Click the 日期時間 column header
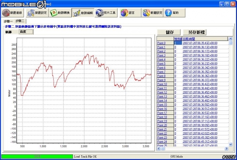 pyautogui.click(x=205, y=39)
